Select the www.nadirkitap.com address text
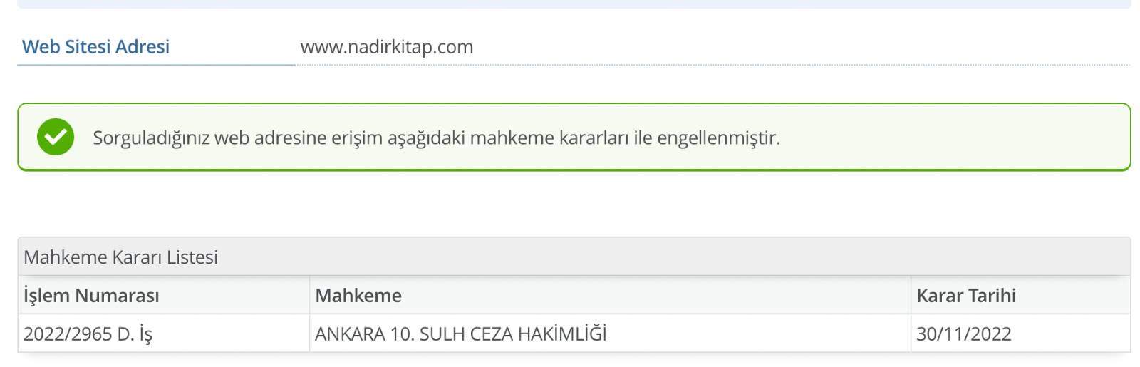Image resolution: width=1140 pixels, height=367 pixels. (x=386, y=47)
